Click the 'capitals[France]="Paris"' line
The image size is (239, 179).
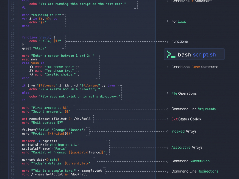pyautogui.click(x=44, y=148)
